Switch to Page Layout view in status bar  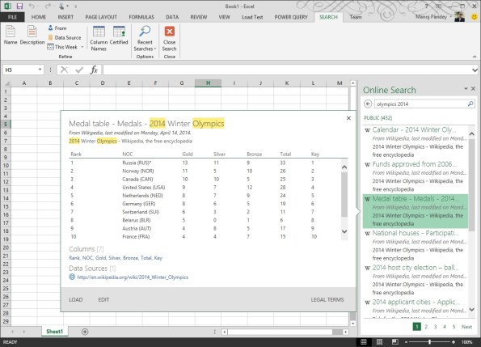pos(379,342)
